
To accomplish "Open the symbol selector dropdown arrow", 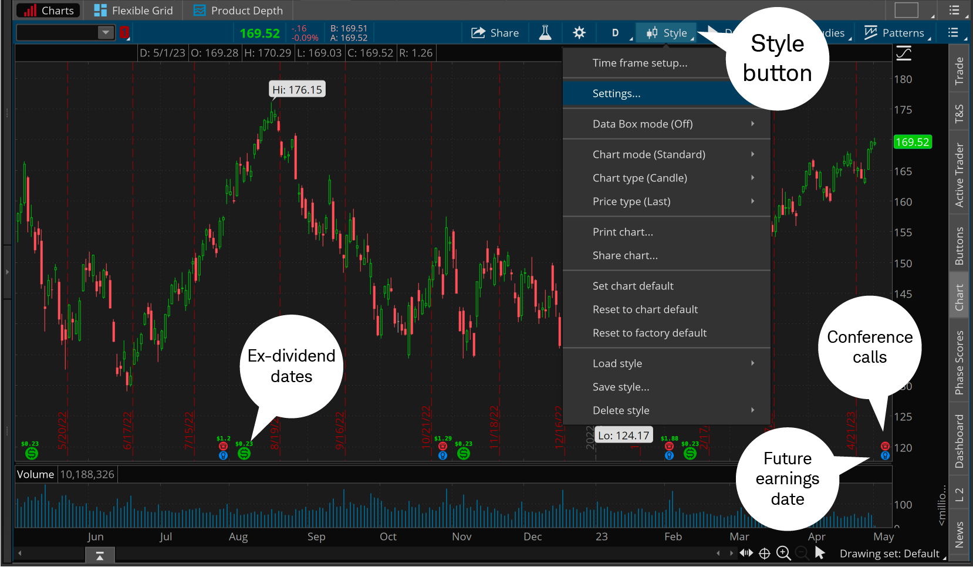I will click(106, 33).
